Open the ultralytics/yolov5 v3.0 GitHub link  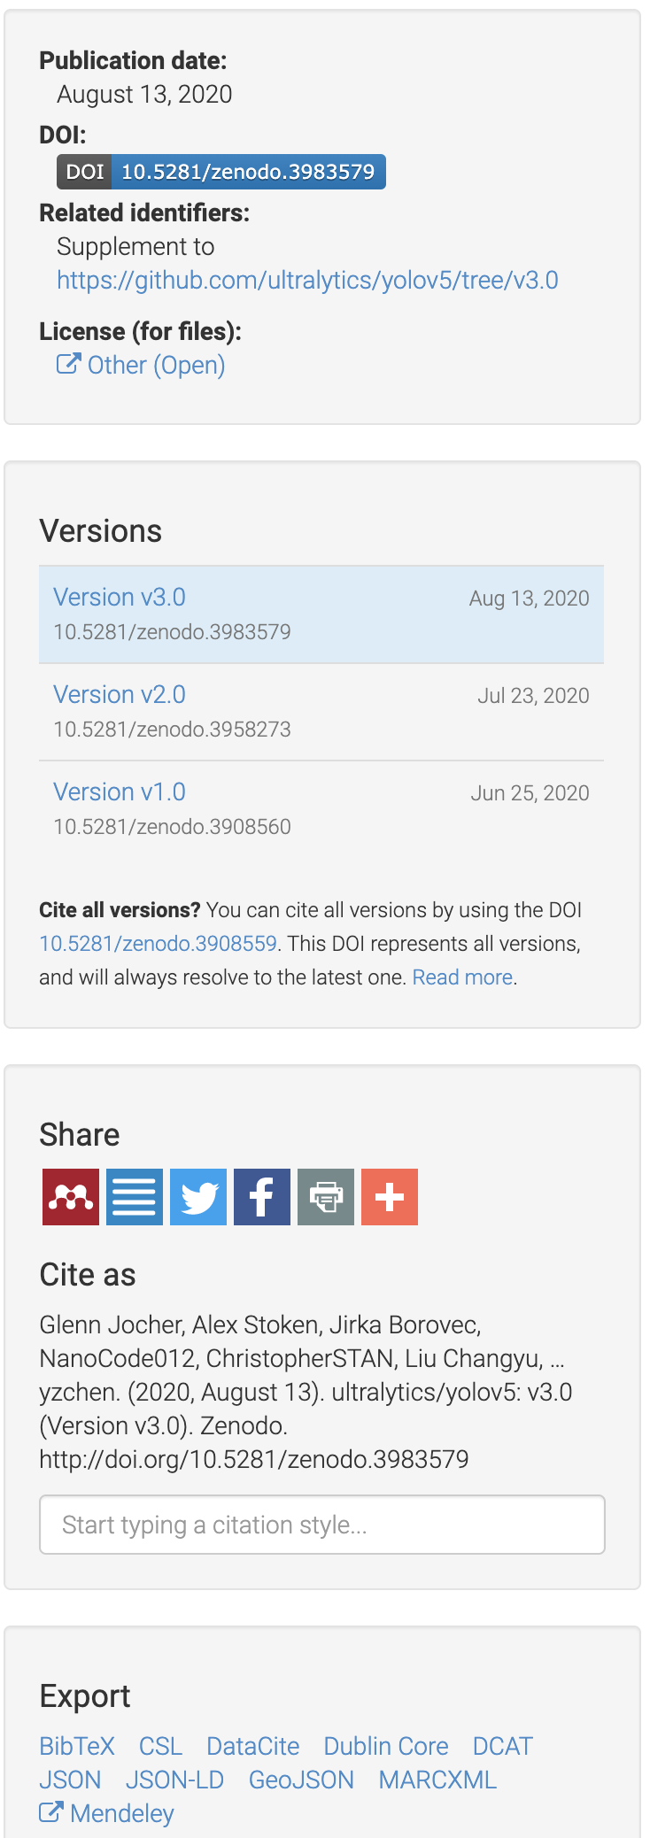pos(306,280)
